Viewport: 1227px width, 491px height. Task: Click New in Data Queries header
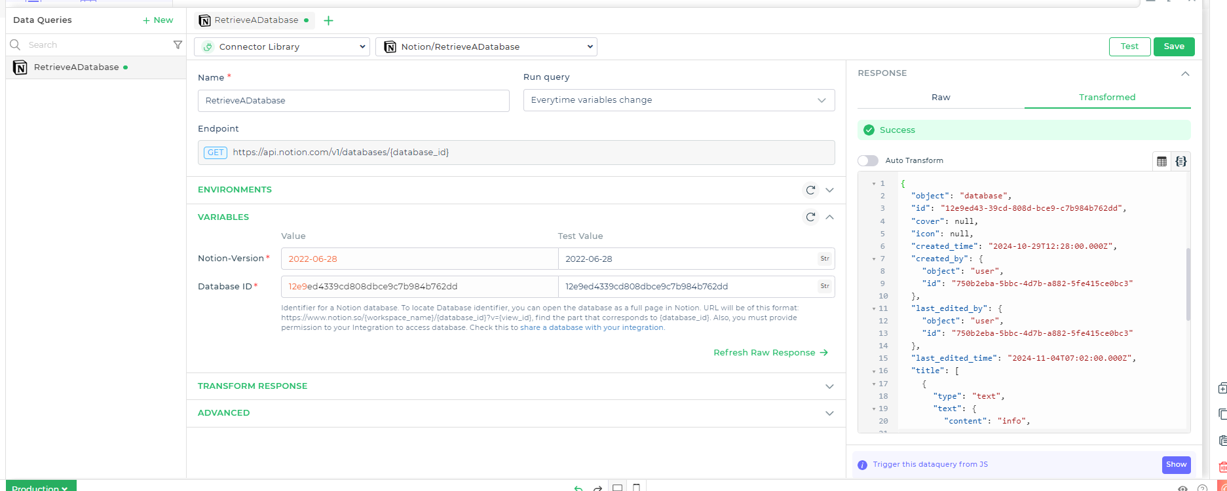point(158,20)
